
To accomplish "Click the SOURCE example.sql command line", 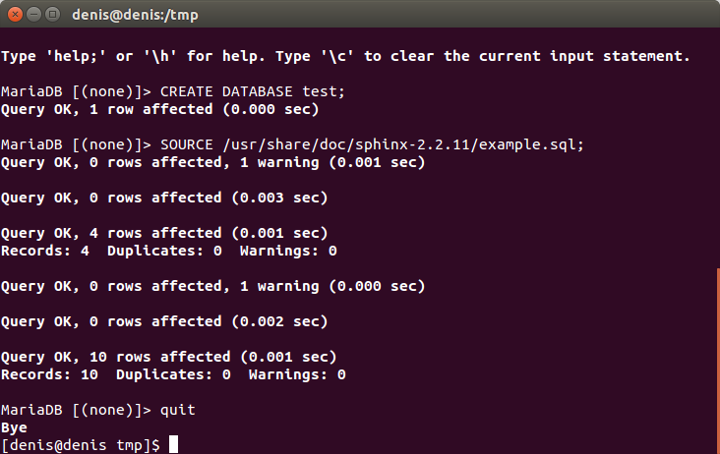I will point(292,144).
